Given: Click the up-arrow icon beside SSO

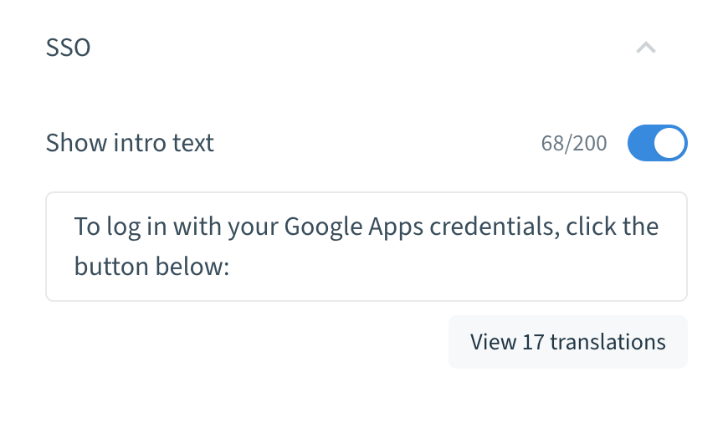Looking at the screenshot, I should (x=645, y=48).
